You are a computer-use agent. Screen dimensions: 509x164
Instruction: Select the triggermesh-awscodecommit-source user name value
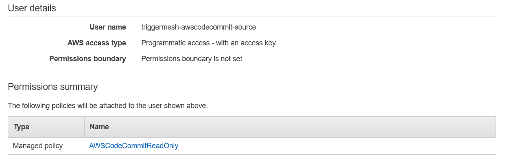(199, 28)
